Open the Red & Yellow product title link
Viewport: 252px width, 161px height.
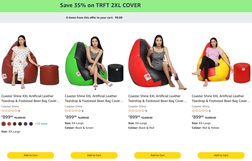pos(221,98)
